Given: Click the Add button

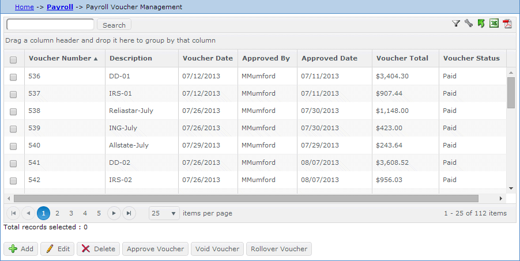Looking at the screenshot, I should [x=21, y=249].
